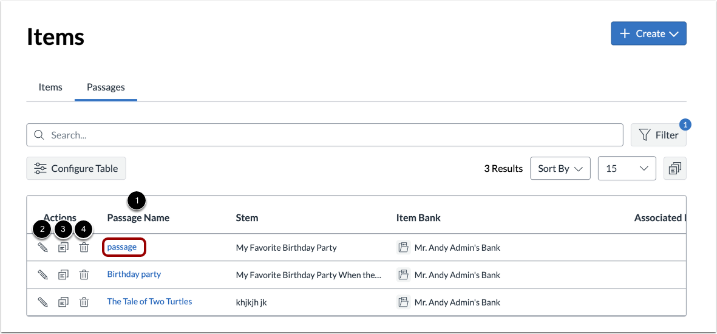Image resolution: width=717 pixels, height=334 pixels.
Task: Open the 'passage' link
Action: pos(122,247)
